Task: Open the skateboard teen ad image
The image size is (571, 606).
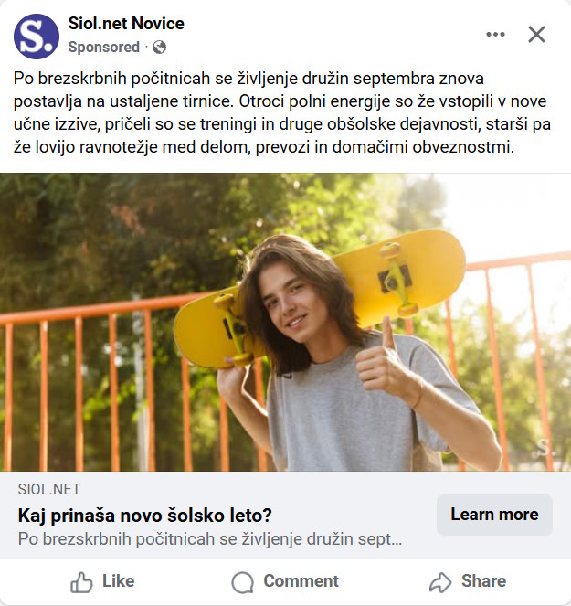Action: tap(285, 322)
